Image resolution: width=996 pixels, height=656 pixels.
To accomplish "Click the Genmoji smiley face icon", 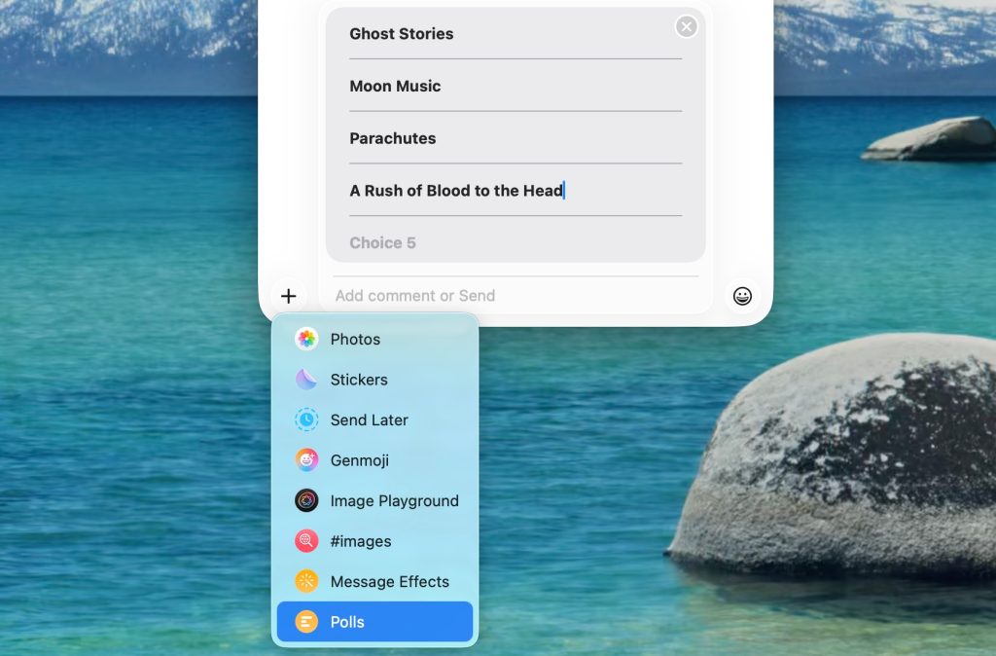I will point(306,460).
